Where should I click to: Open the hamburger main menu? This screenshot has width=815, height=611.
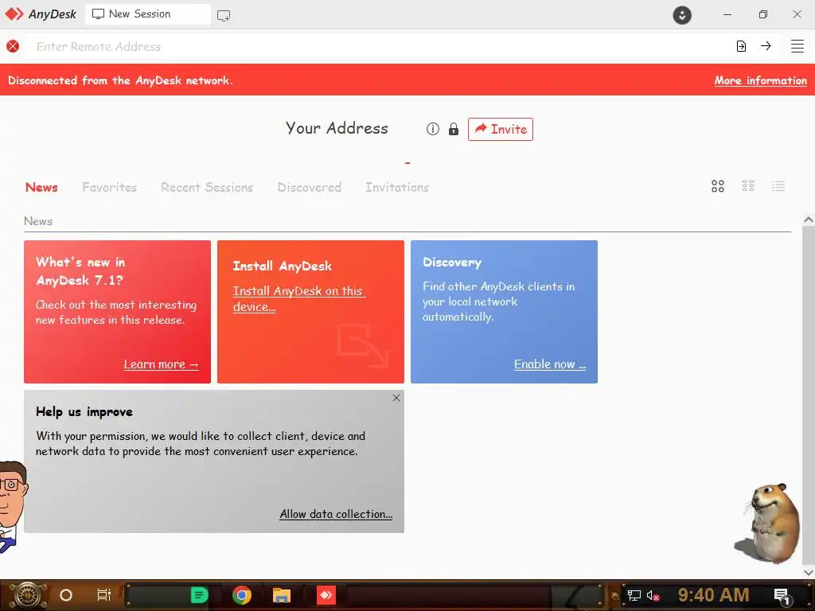(797, 46)
